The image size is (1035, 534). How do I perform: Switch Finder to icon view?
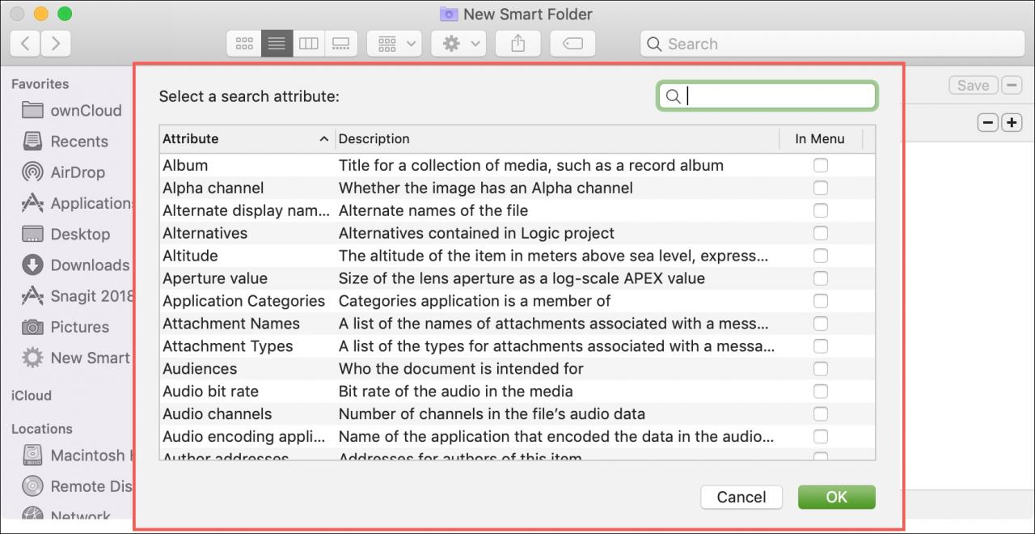coord(244,44)
